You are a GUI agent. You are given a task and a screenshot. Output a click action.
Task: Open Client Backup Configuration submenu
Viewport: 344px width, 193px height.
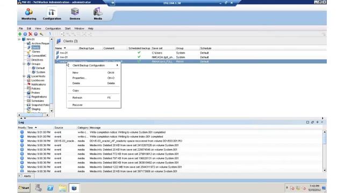(94, 65)
